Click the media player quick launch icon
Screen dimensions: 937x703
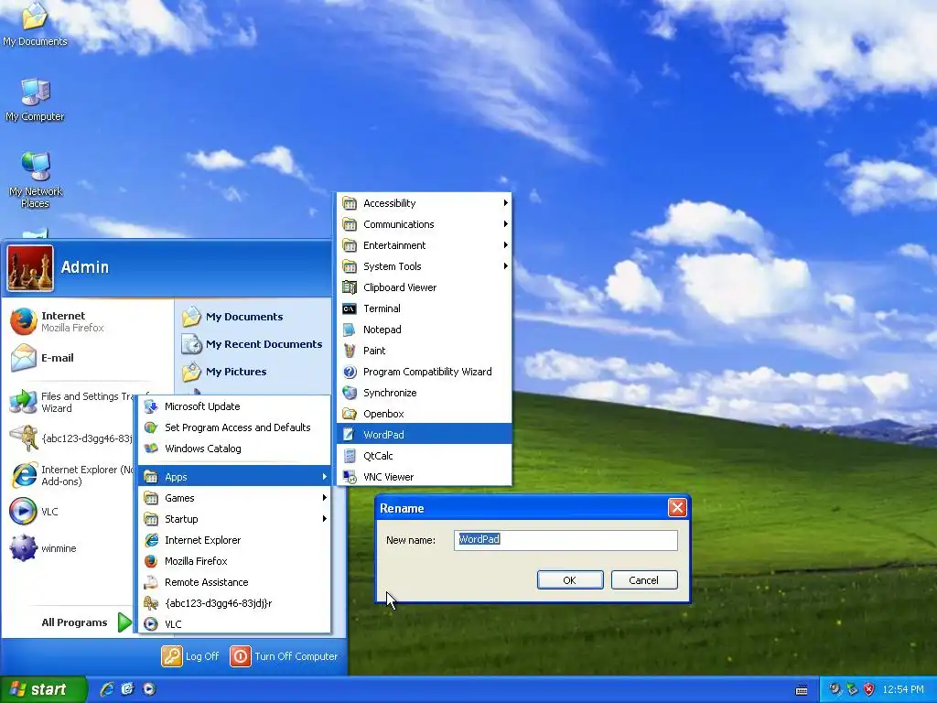[x=149, y=689]
